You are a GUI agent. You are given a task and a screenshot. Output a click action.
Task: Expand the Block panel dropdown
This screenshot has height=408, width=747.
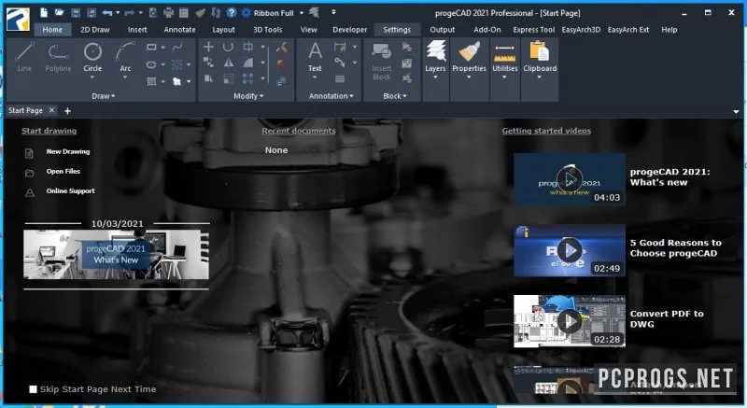tap(394, 96)
